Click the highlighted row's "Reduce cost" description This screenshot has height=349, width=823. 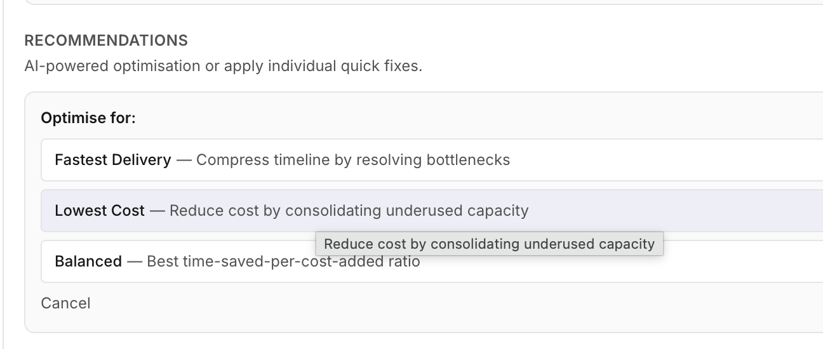(x=349, y=211)
